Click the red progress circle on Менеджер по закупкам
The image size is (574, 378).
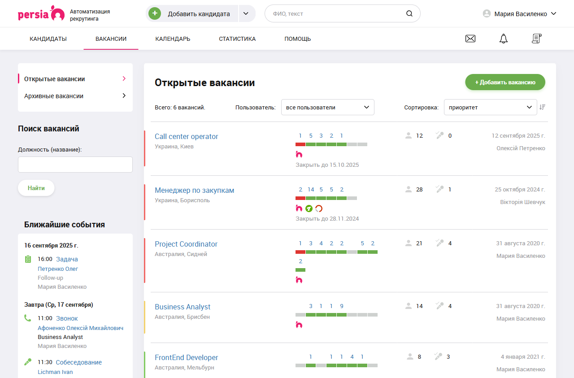(318, 208)
